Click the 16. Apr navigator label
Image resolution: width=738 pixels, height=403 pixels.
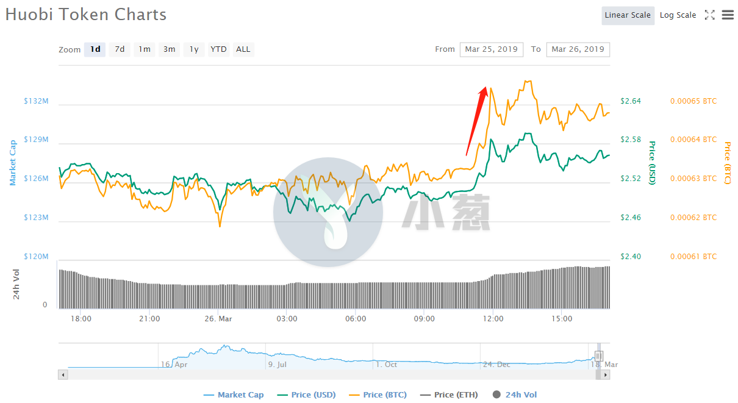(x=174, y=365)
